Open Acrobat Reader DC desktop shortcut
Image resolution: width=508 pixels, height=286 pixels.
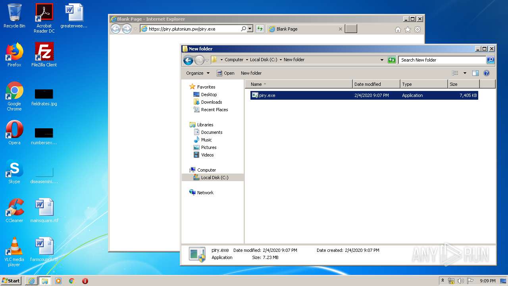pyautogui.click(x=44, y=18)
